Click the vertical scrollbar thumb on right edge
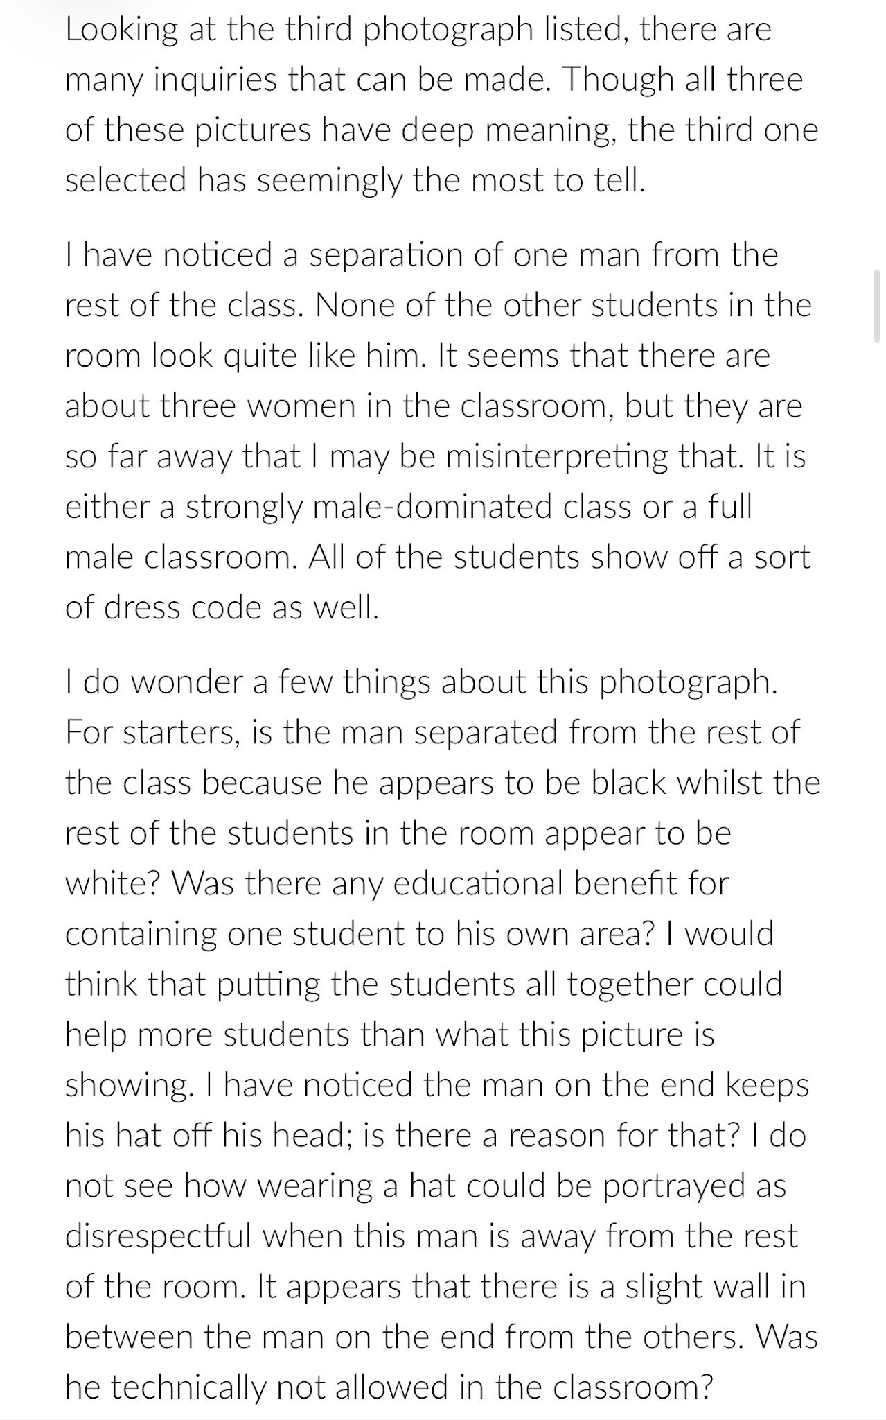 click(x=878, y=306)
